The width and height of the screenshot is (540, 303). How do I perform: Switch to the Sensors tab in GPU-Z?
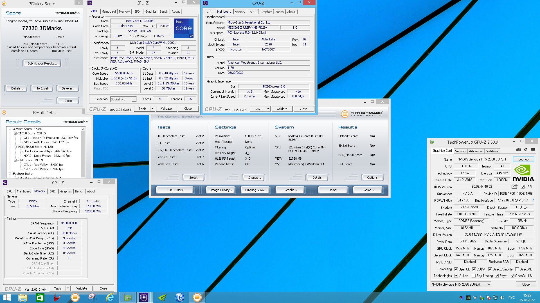pyautogui.click(x=460, y=151)
